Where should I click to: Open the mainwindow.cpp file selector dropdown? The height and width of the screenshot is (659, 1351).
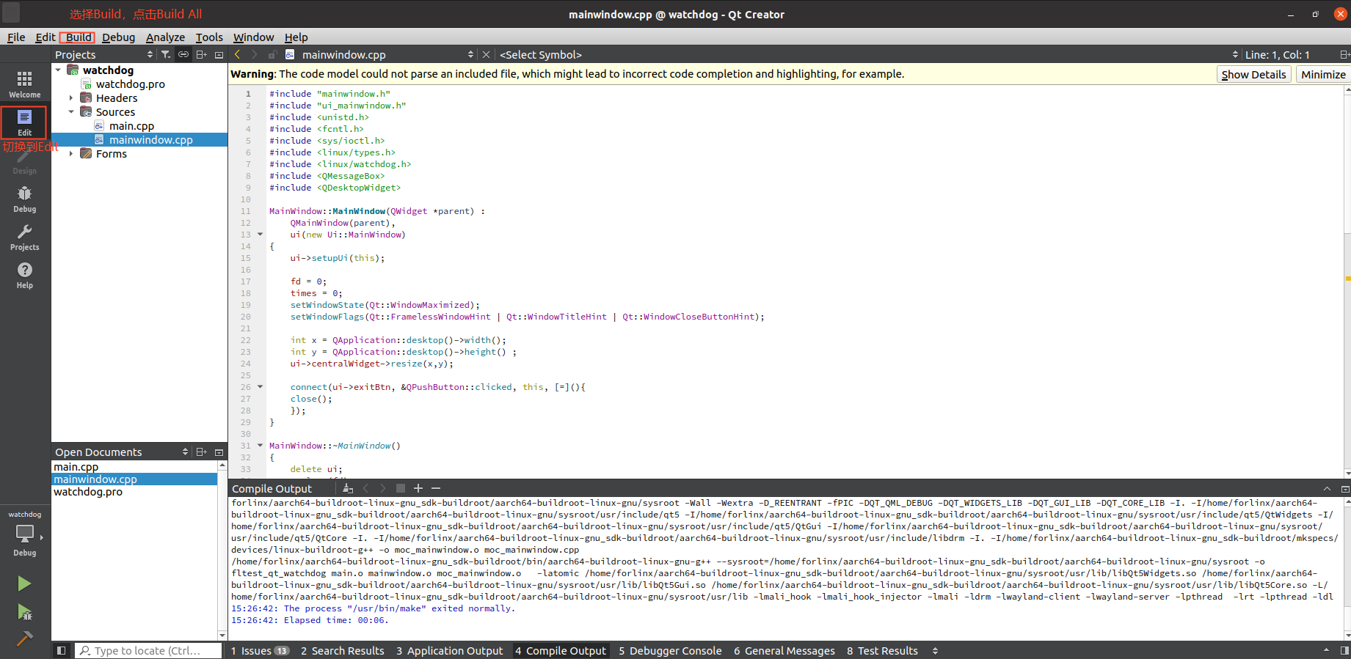(470, 54)
